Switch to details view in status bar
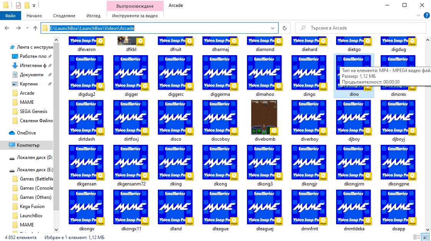This screenshot has width=431, height=241. click(417, 237)
